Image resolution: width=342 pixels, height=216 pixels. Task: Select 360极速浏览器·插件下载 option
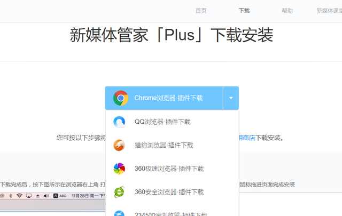coord(172,169)
